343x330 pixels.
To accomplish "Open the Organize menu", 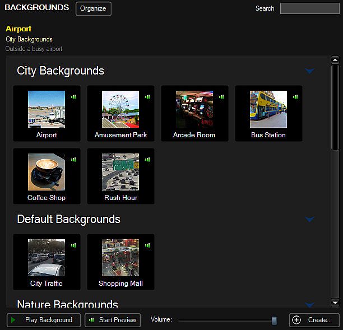I will click(94, 8).
